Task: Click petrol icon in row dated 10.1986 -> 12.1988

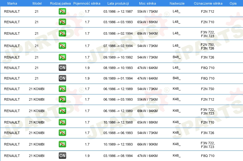Action: pos(62,122)
